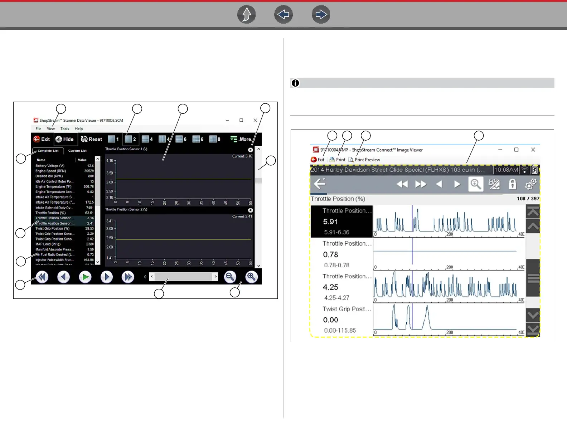Viewport: 567px width, 438px height.
Task: Click the graph panel scroll-down arrow
Action: pos(258,266)
